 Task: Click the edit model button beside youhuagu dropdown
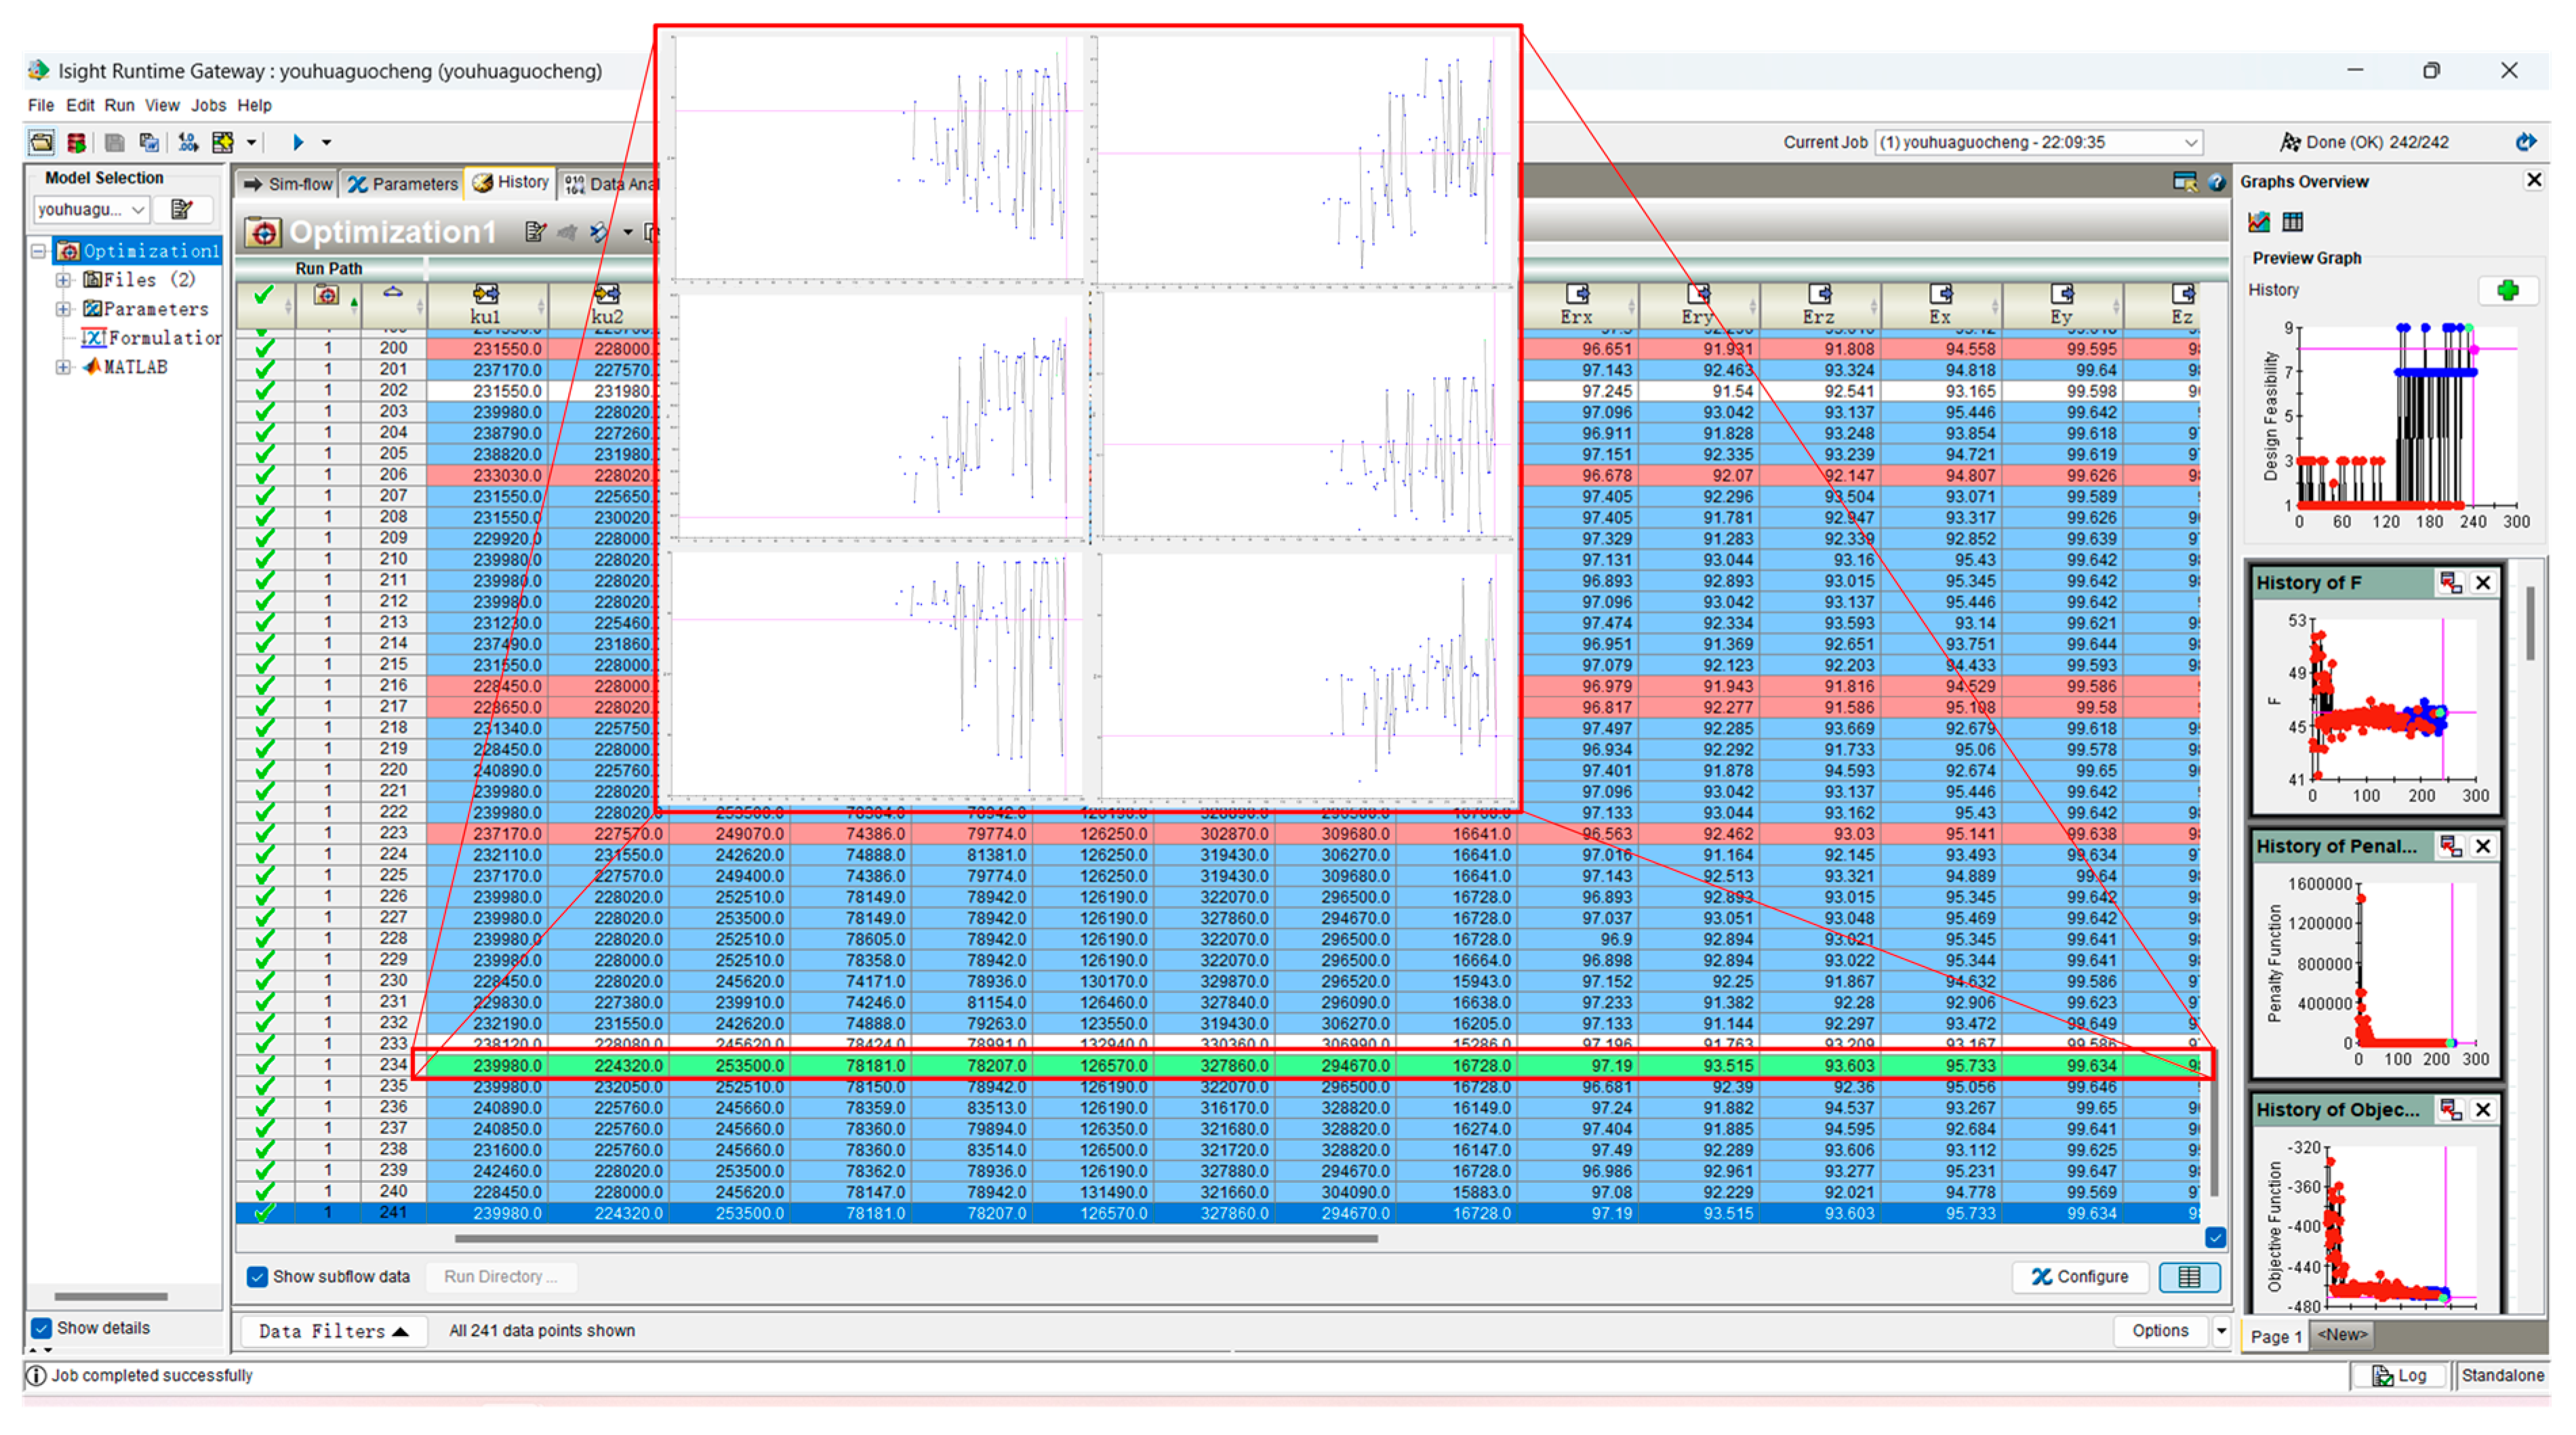[182, 209]
